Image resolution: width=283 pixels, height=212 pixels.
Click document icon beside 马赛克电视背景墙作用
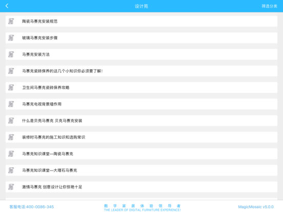point(11,104)
